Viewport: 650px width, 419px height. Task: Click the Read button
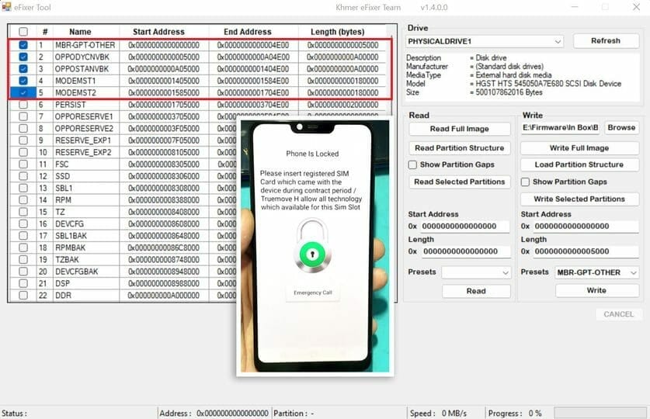[x=476, y=291]
